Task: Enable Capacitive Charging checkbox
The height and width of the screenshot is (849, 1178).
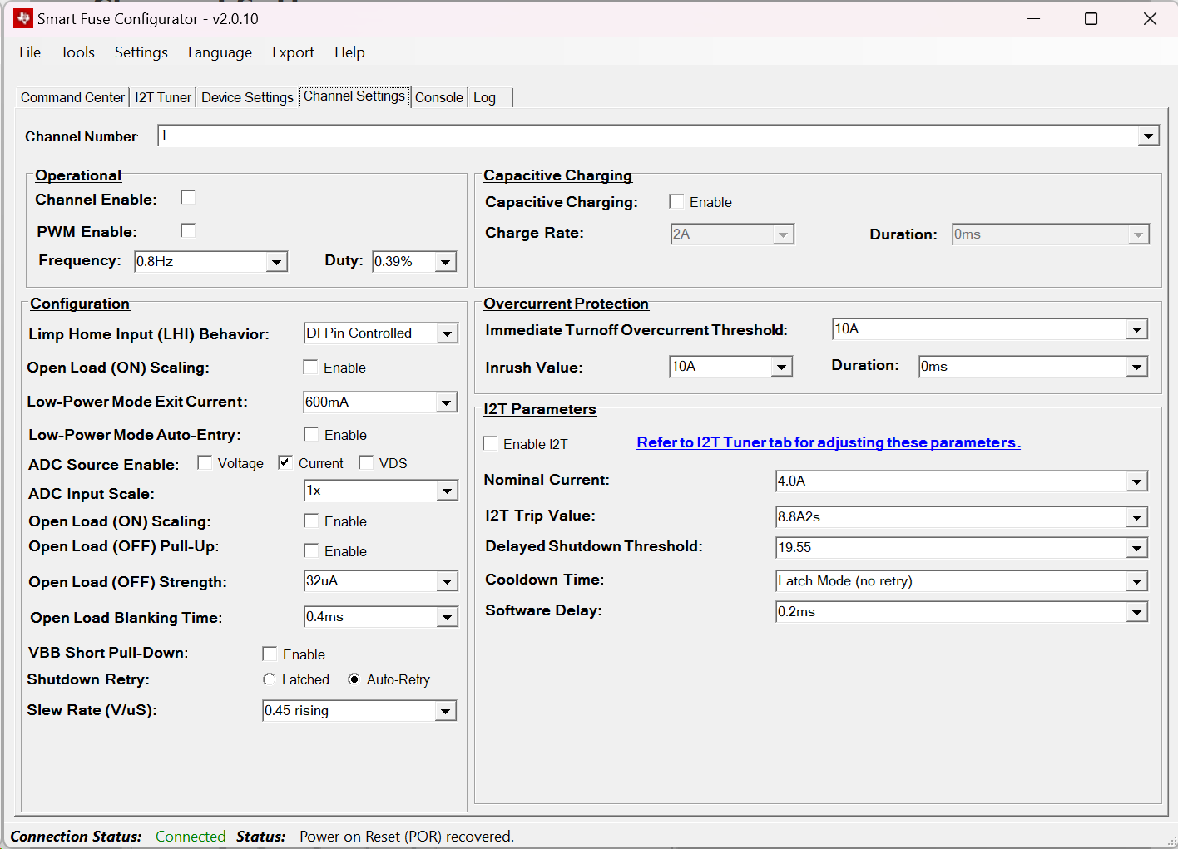Action: 676,202
